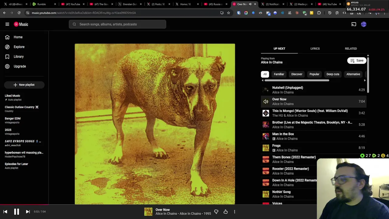Skip to the previous track

(x=5, y=212)
